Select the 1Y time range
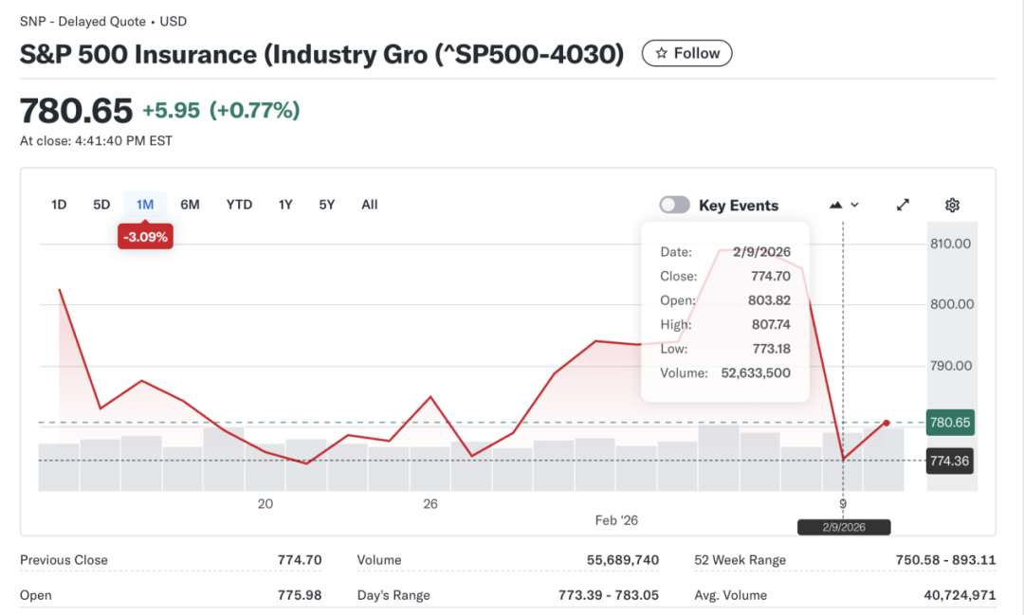Screen dimensions: 1024x615 point(285,205)
